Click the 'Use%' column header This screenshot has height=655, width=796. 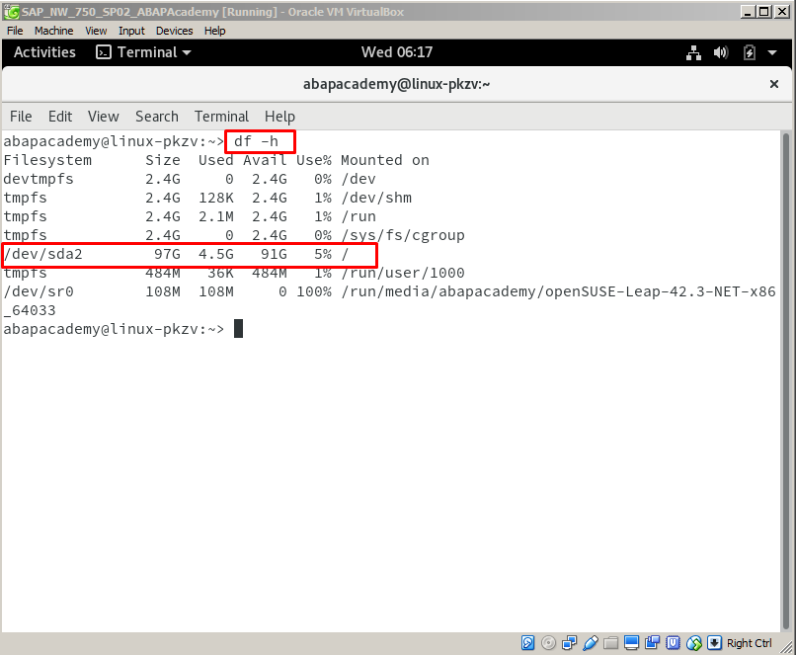tap(314, 160)
